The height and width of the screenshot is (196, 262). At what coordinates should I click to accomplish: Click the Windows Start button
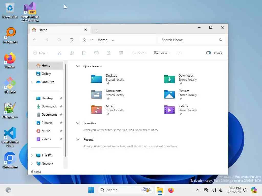pyautogui.click(x=91, y=190)
